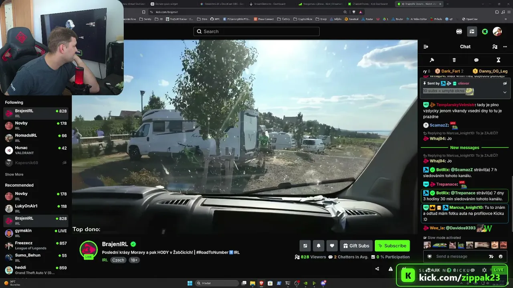Viewport: 513px width, 288px height.
Task: Open the clip list icon button beside bell
Action: point(305,246)
